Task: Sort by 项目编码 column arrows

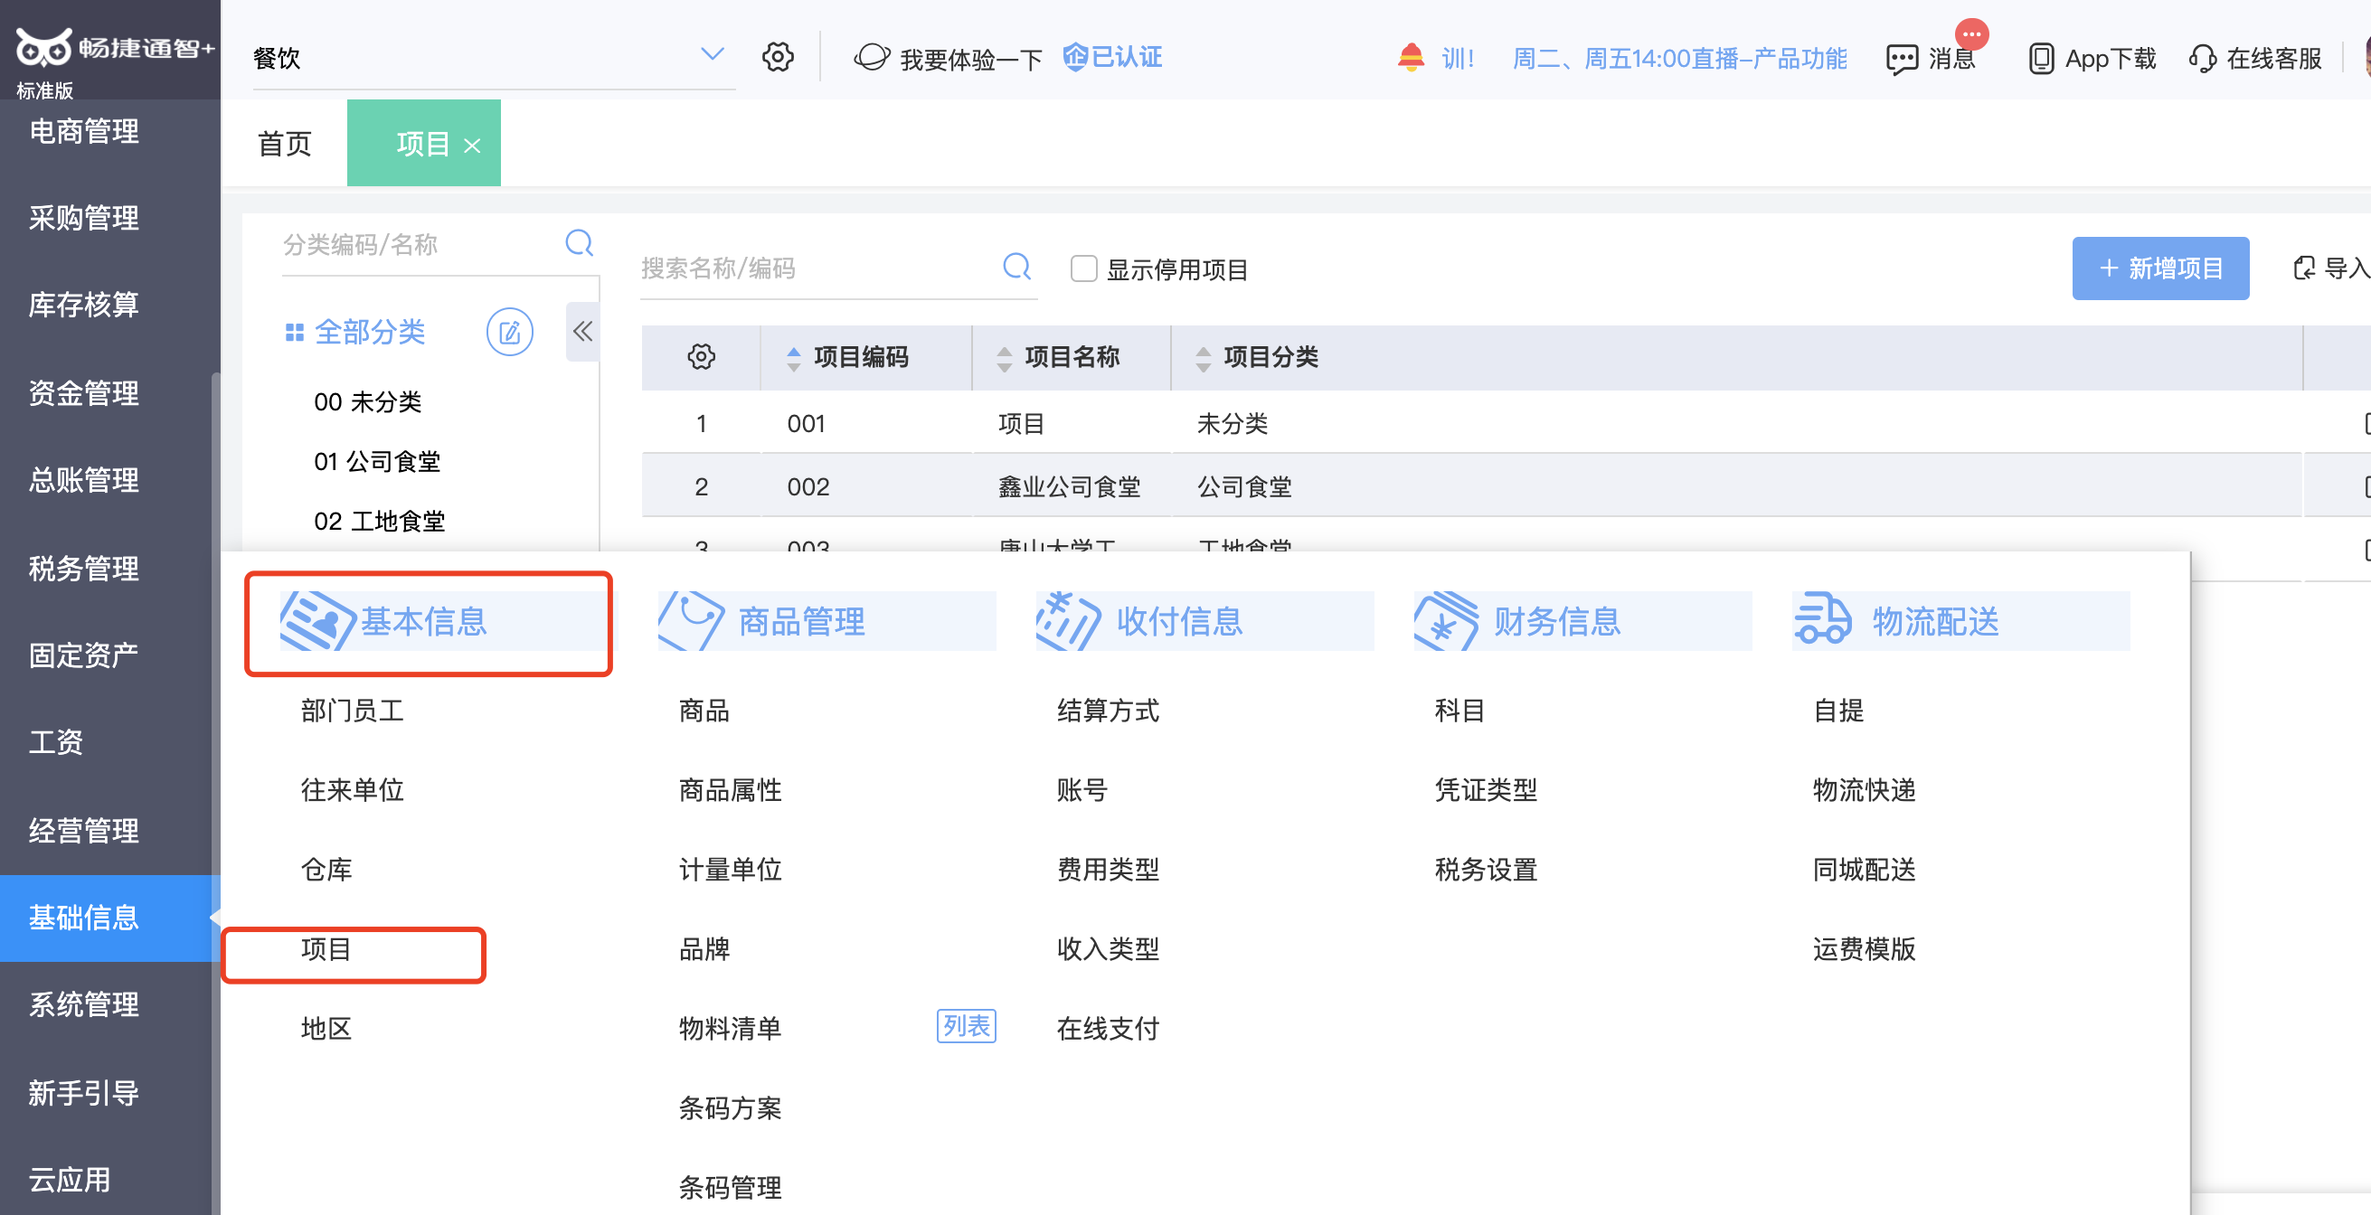Action: point(793,358)
